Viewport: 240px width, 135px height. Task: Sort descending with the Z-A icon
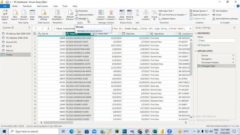pyautogui.click(x=138, y=15)
